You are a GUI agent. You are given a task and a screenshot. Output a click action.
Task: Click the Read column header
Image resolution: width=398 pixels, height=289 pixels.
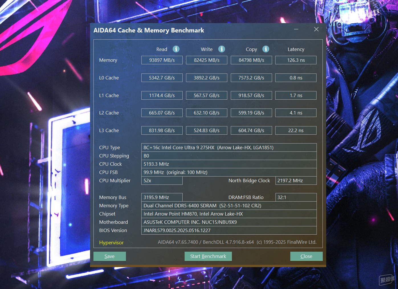[162, 49]
